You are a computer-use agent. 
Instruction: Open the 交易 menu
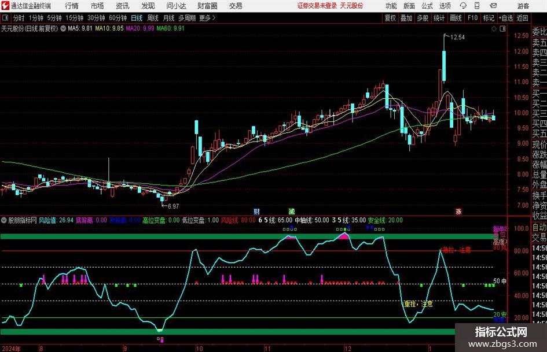point(236,6)
